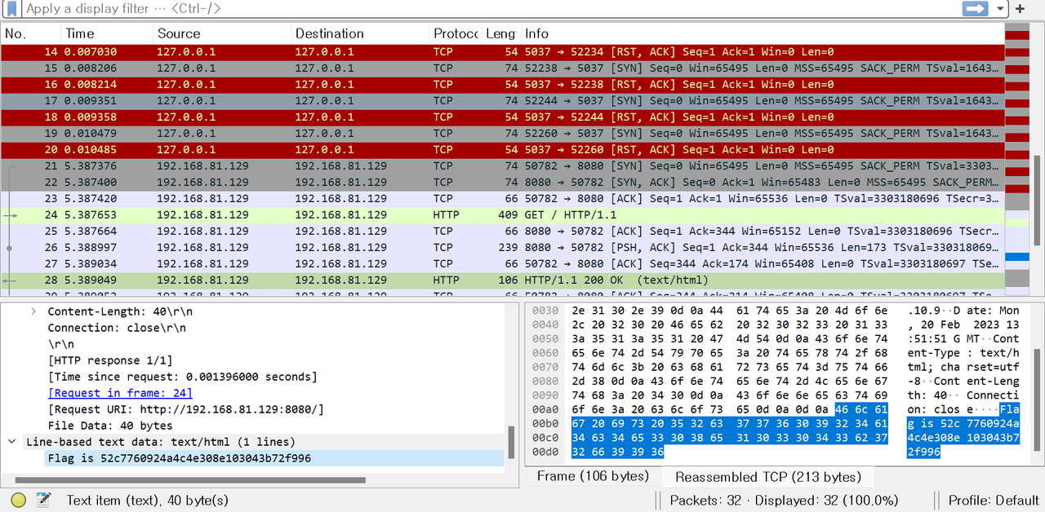
Task: Select packet 21 SYN to port 8080
Action: tap(501, 166)
